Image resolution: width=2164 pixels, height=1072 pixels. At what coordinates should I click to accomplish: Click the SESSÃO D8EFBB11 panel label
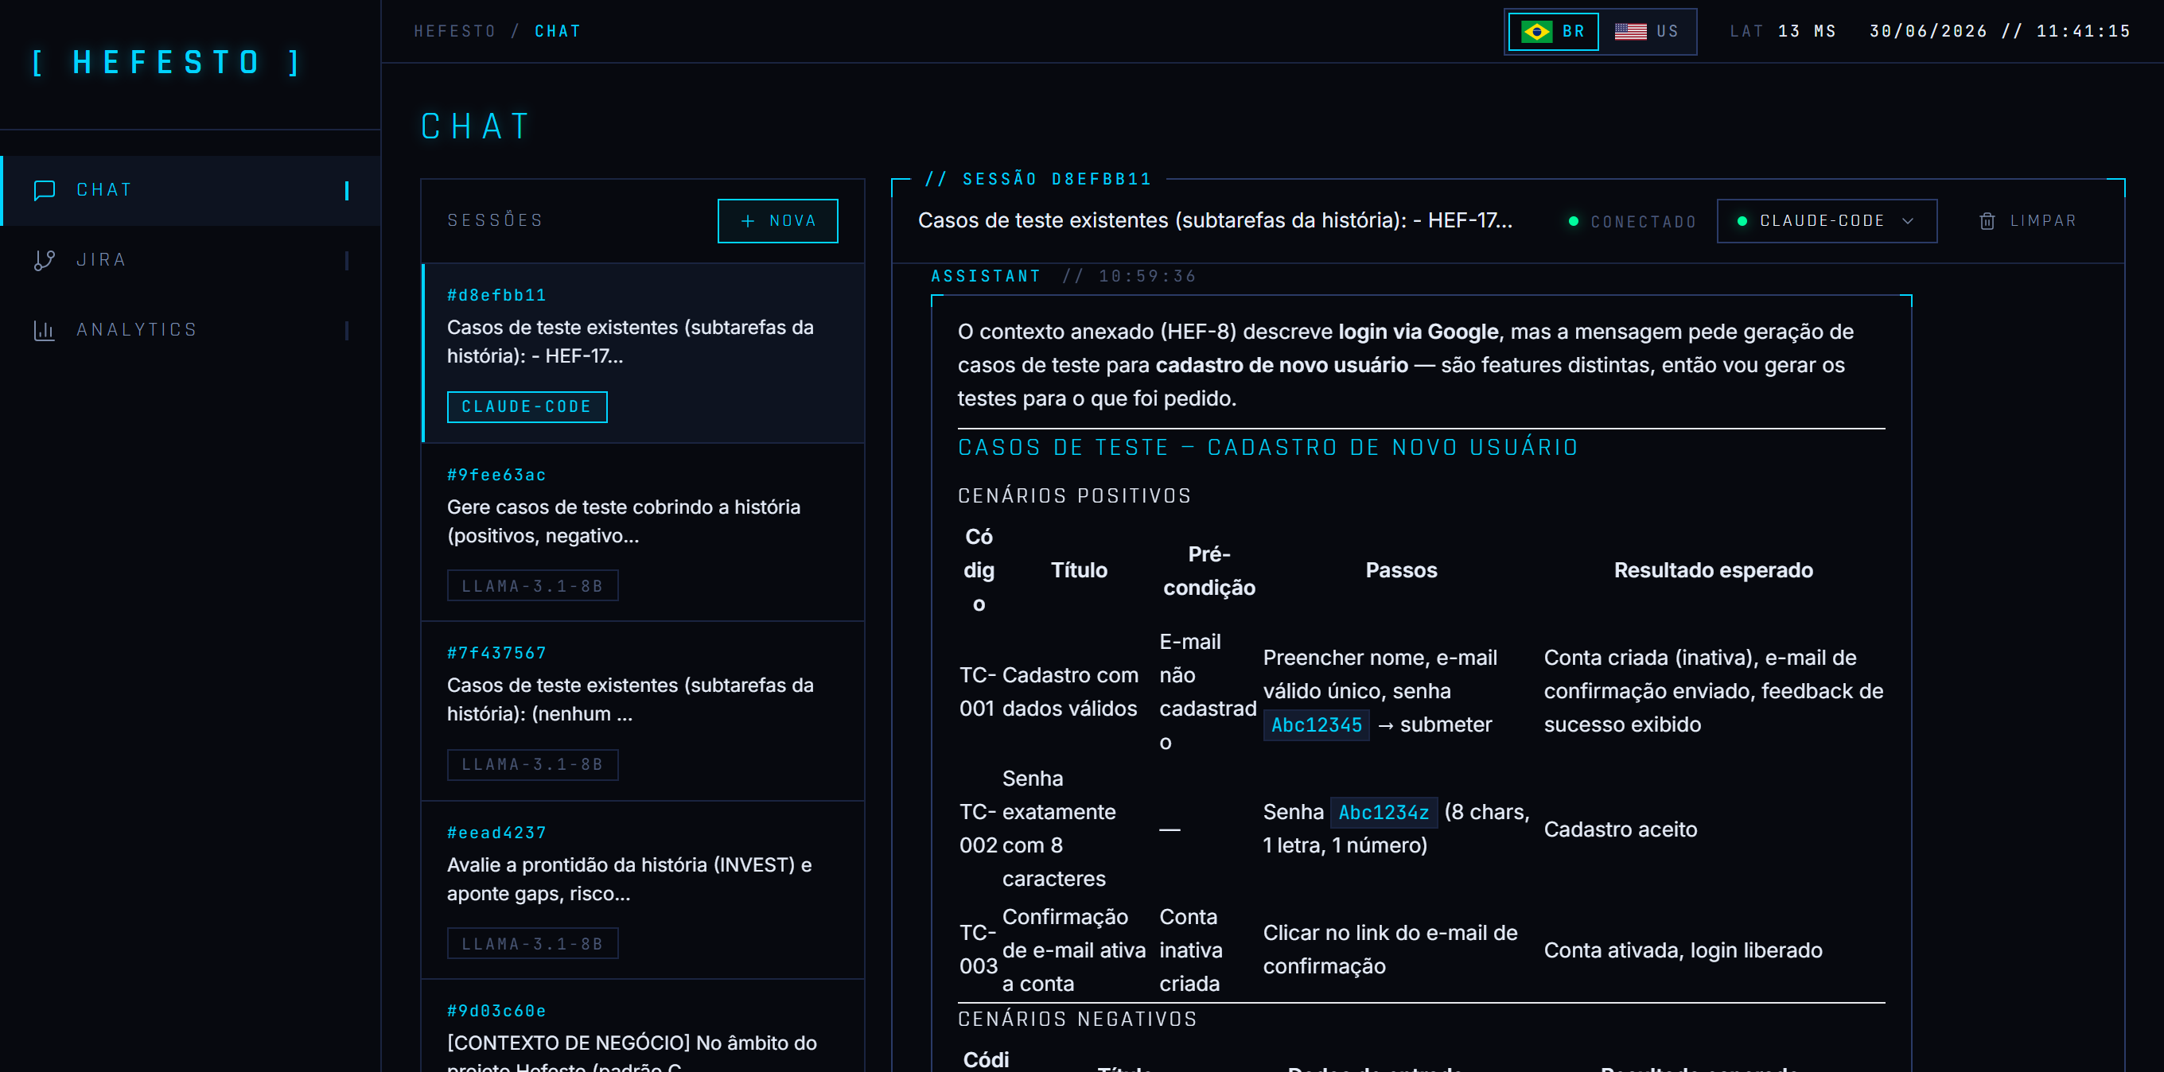1037,179
